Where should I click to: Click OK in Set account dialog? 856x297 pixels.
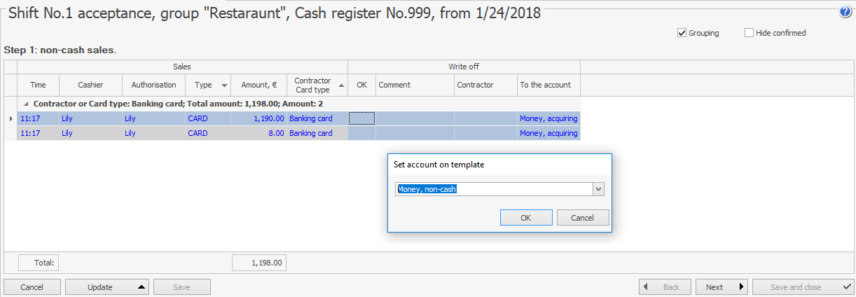(x=526, y=218)
